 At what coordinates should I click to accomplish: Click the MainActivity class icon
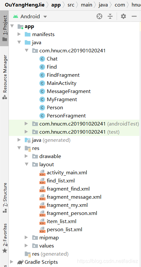point(42,83)
